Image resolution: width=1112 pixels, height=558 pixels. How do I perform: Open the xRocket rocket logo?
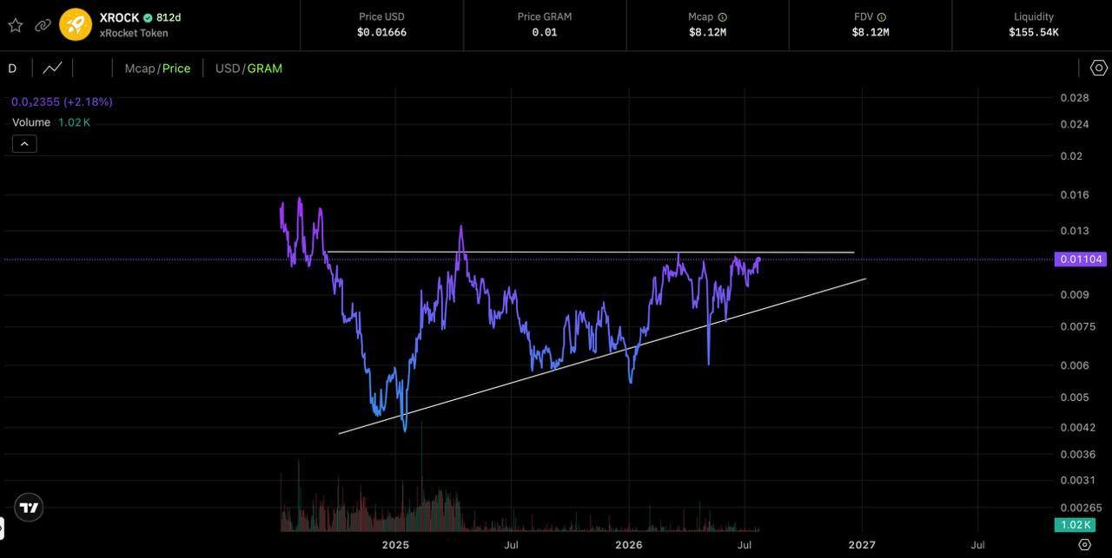(76, 24)
